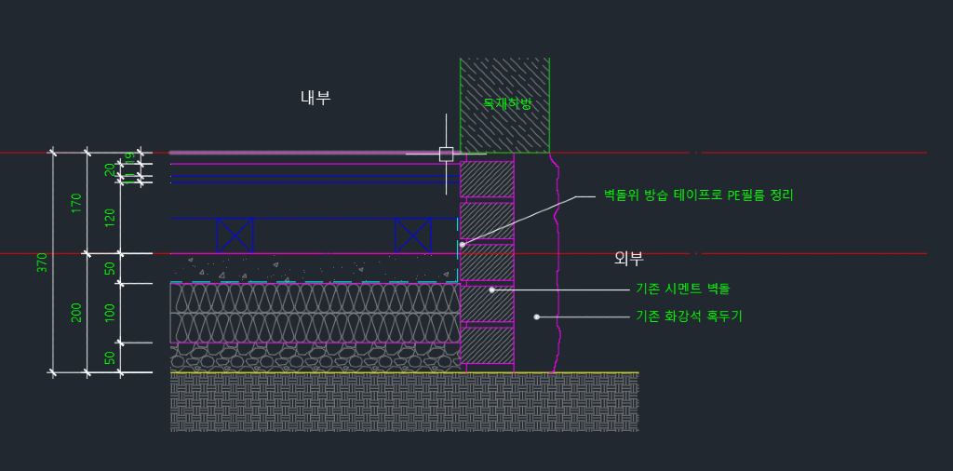Select the gravel stone hatch layer

315,357
